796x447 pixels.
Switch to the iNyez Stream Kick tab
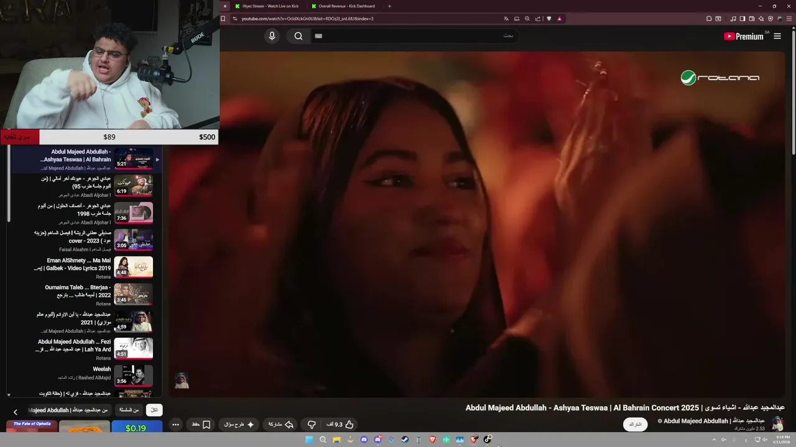point(267,6)
